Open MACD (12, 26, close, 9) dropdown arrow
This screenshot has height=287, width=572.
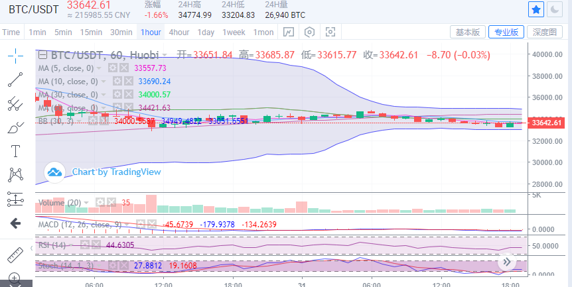point(127,225)
